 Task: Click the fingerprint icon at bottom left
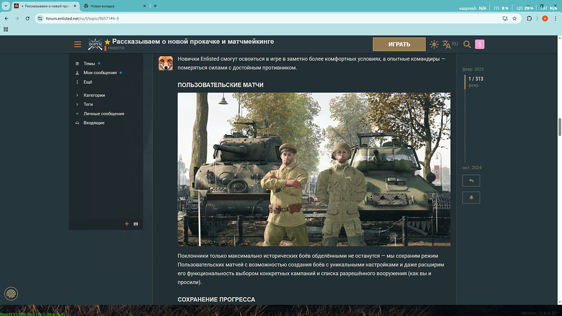[11, 294]
